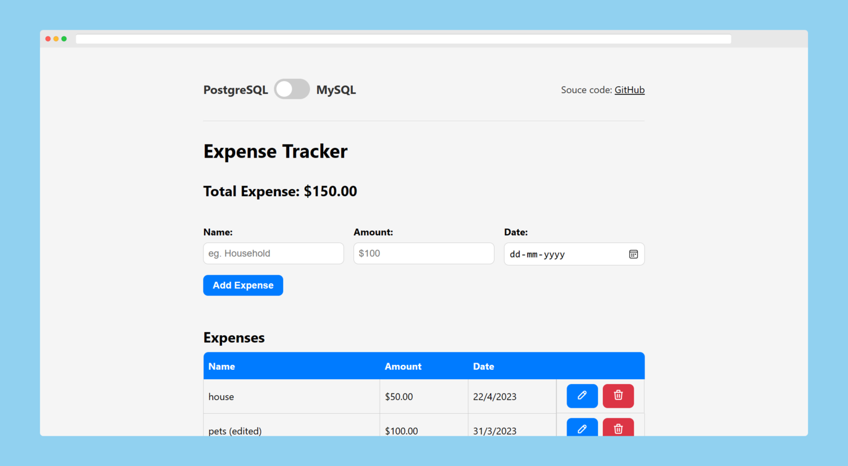The height and width of the screenshot is (466, 848).
Task: Edit the house expense using the pencil icon
Action: 581,396
